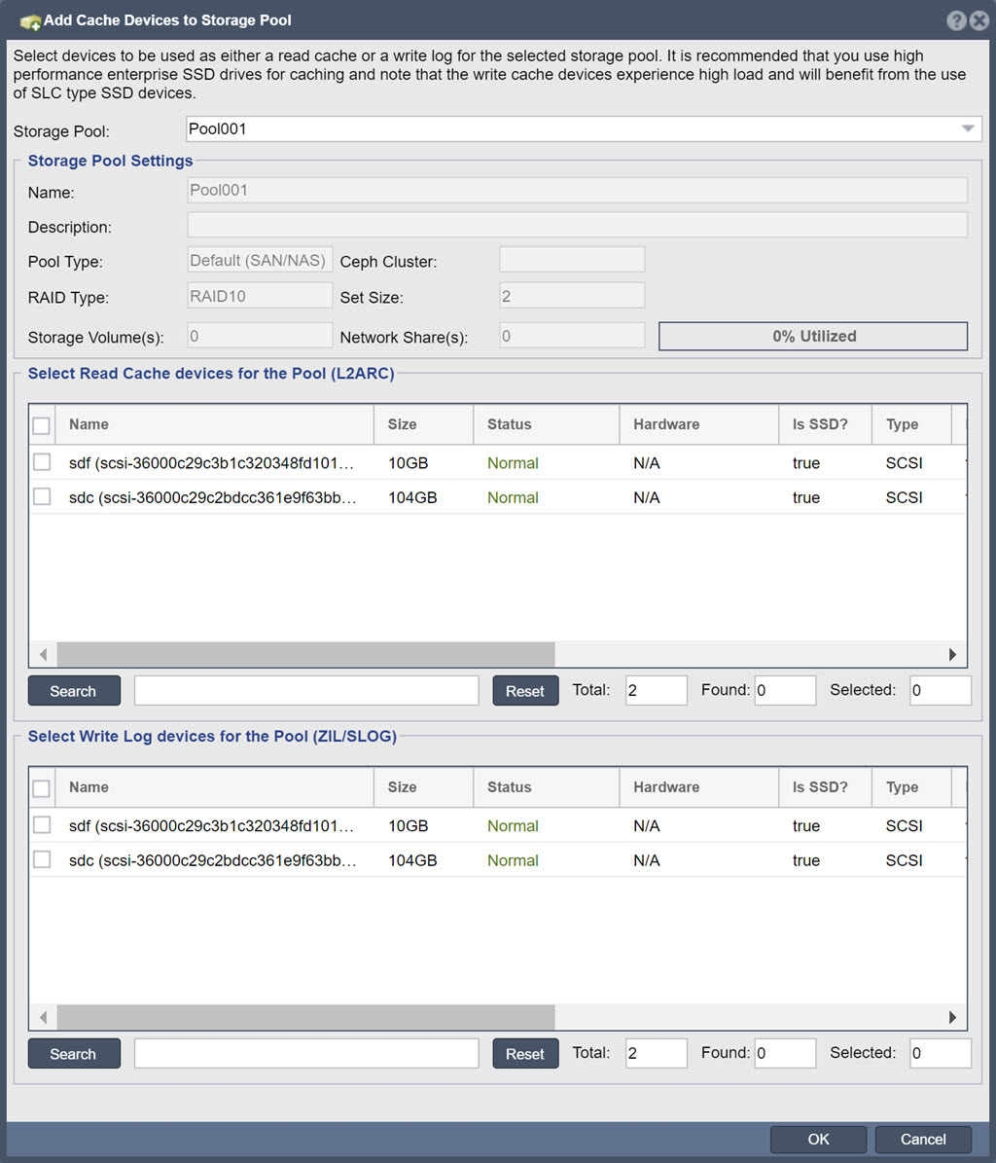The image size is (996, 1163).
Task: Click the Ceph Cluster field
Action: point(572,260)
